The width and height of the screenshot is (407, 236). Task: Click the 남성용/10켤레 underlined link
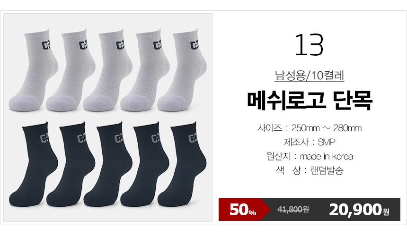[x=310, y=76]
